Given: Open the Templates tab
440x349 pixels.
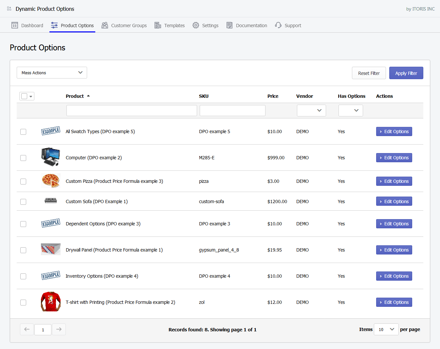Looking at the screenshot, I should pos(170,25).
